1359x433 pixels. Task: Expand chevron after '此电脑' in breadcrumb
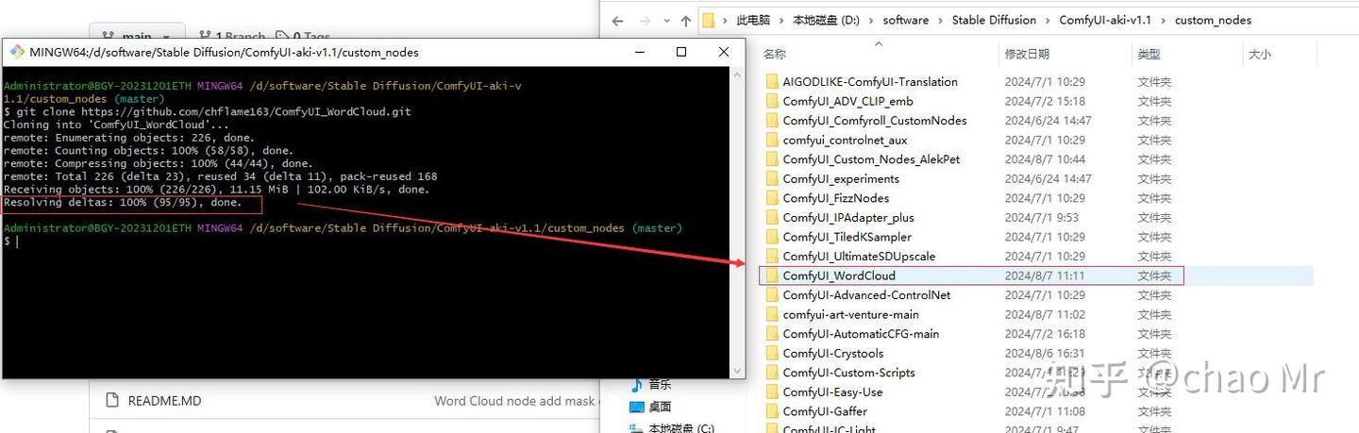pyautogui.click(x=780, y=20)
